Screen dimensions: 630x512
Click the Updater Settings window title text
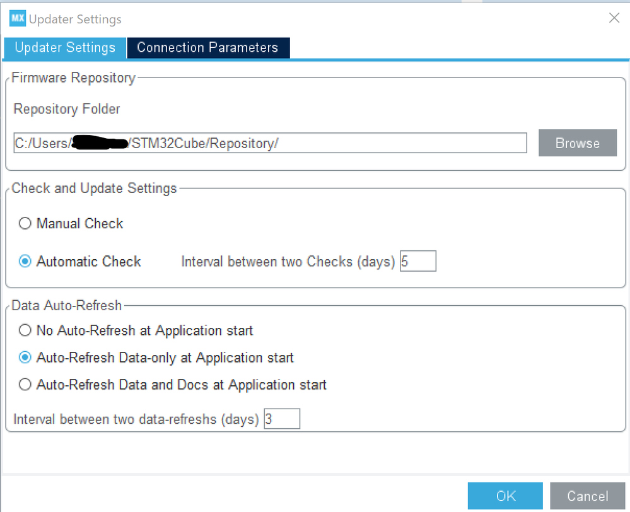[x=75, y=20]
